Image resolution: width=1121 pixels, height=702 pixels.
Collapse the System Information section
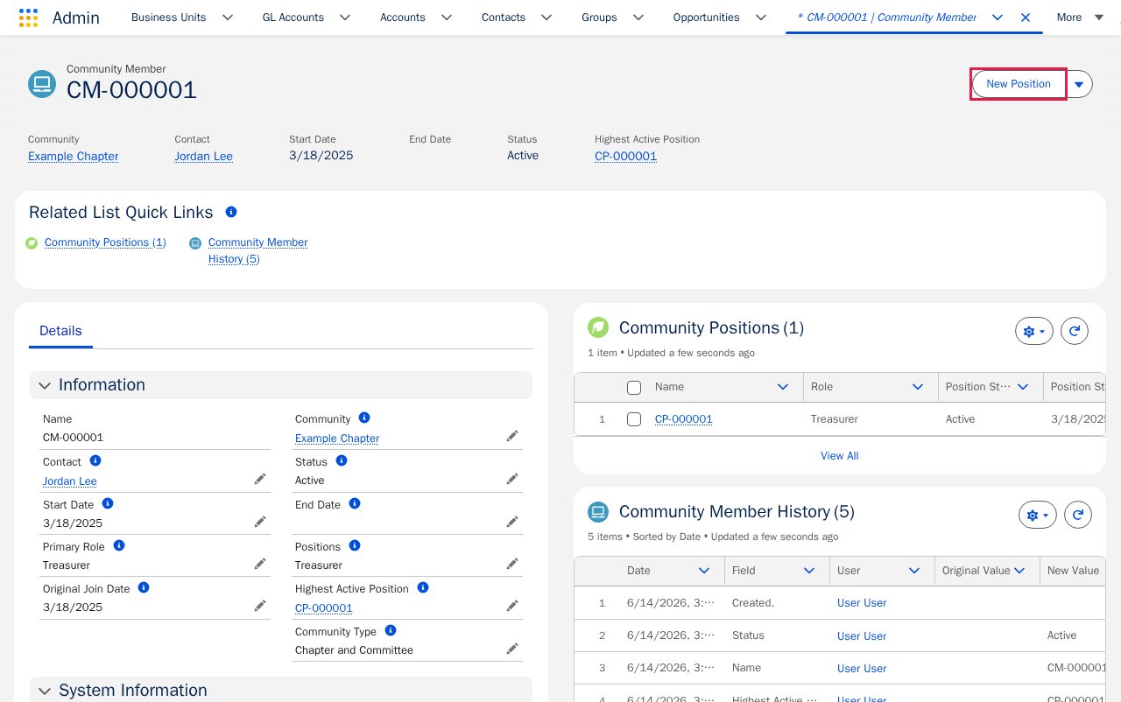(45, 691)
